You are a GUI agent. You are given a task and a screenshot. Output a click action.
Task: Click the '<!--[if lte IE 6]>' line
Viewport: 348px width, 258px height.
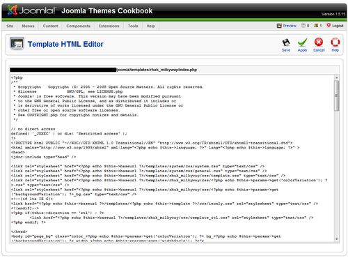[32, 199]
